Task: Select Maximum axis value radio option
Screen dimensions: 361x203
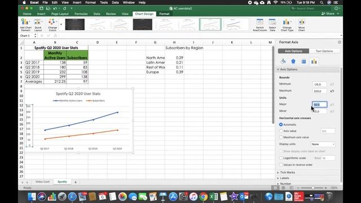Action: click(281, 137)
